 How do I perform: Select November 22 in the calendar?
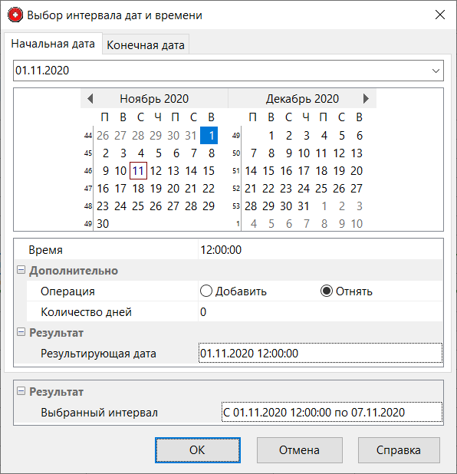[209, 189]
